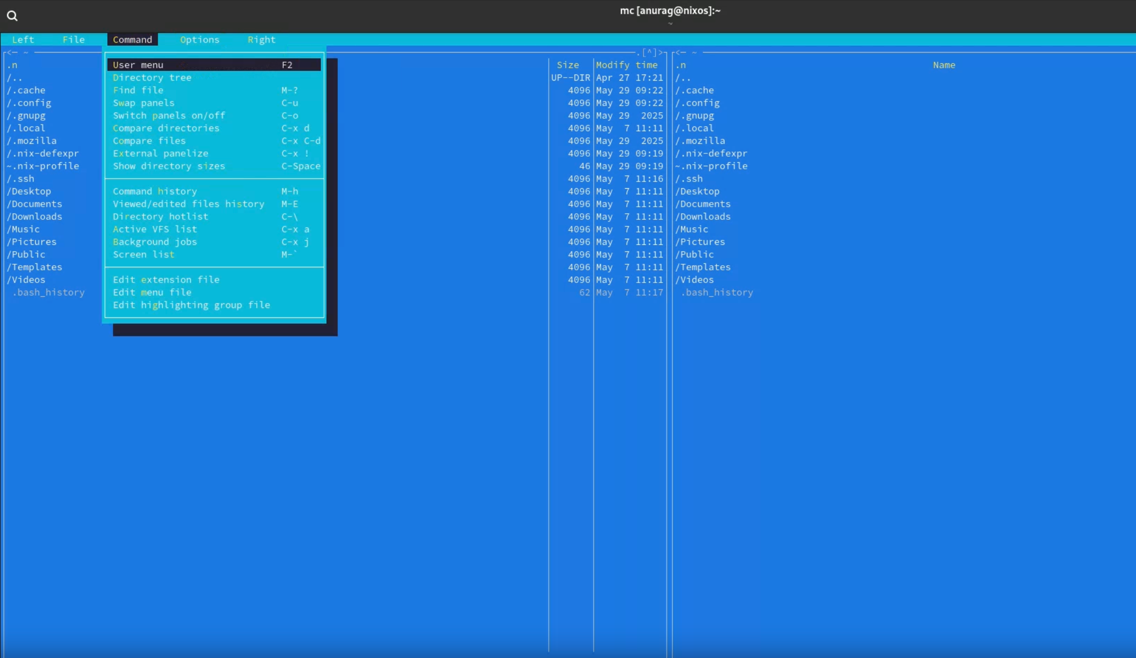Click the left panel's caret history list button
The width and height of the screenshot is (1136, 658).
[x=649, y=53]
